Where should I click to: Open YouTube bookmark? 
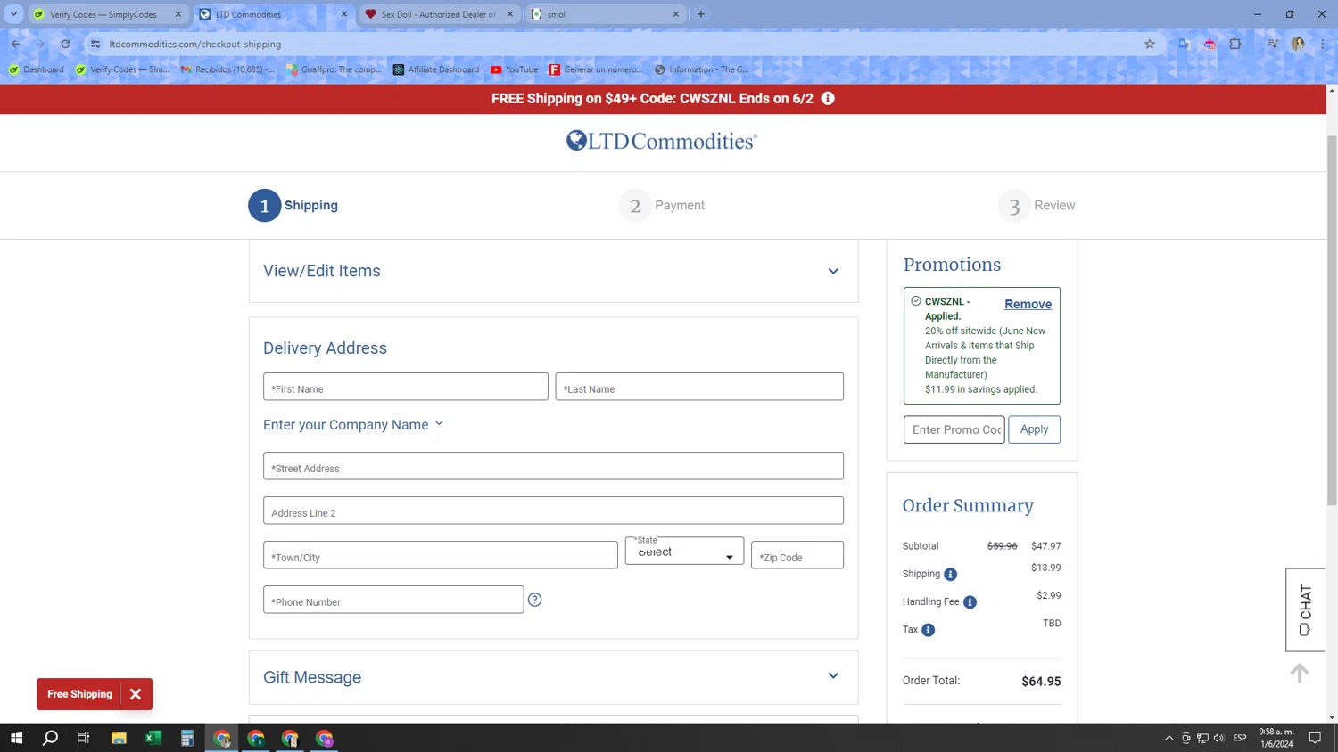pyautogui.click(x=515, y=69)
